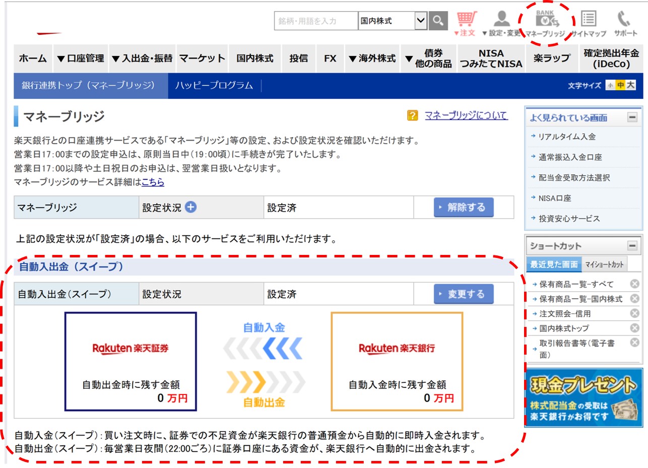Open 国内株式トップ shortcut link
Viewport: 648px width, 468px height.
564,328
